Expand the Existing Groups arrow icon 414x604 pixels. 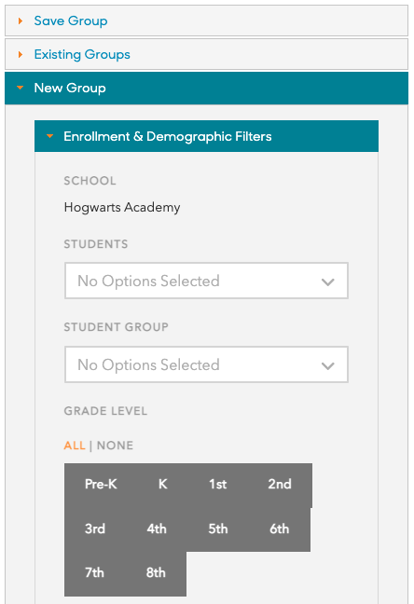click(x=21, y=54)
